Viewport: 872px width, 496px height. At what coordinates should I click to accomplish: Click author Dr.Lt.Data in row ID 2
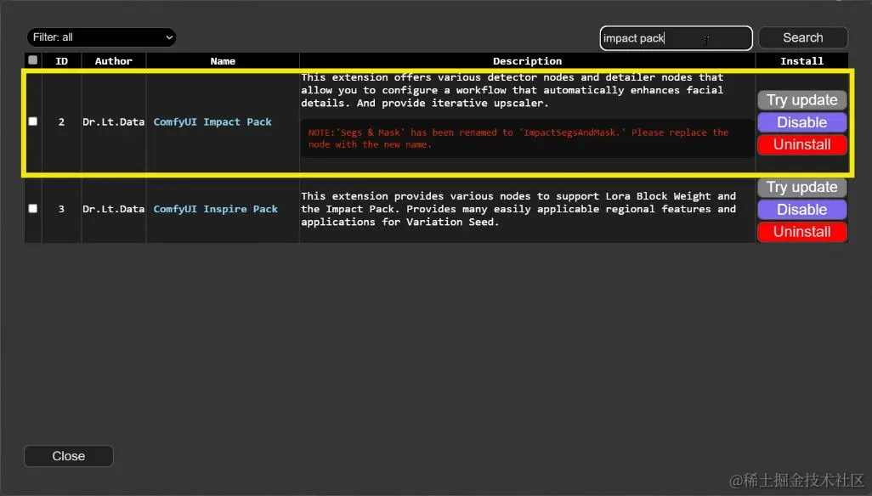tap(113, 121)
